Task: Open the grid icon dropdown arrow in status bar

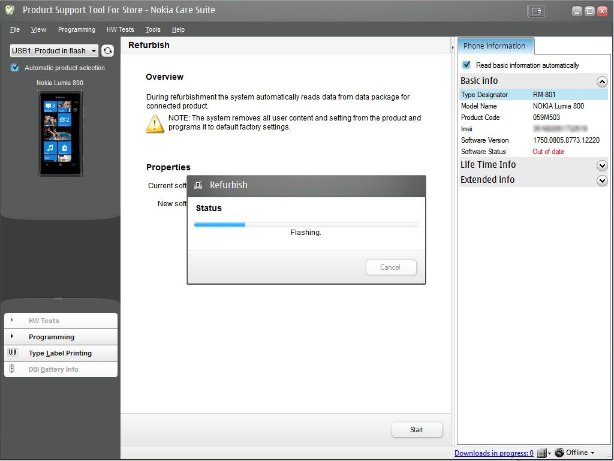Action: 549,453
